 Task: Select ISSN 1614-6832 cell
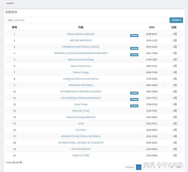click(151, 117)
